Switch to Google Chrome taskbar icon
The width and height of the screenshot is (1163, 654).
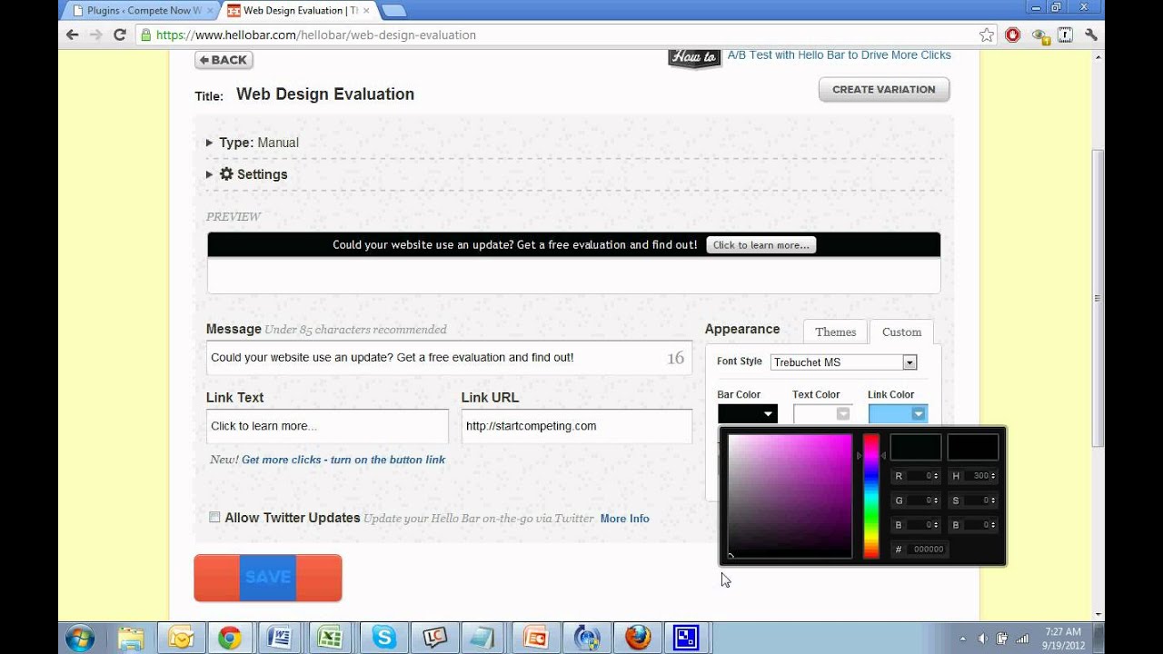[230, 639]
